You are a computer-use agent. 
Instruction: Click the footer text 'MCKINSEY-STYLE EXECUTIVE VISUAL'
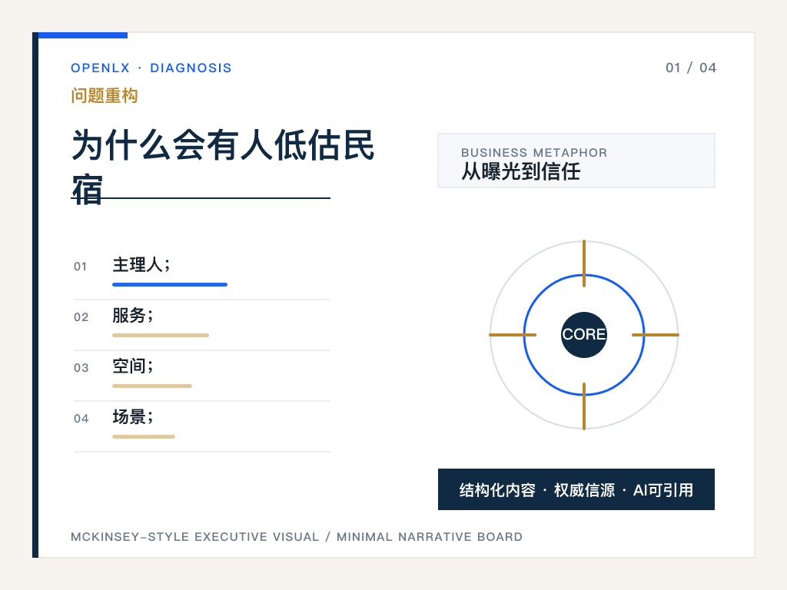click(x=194, y=537)
